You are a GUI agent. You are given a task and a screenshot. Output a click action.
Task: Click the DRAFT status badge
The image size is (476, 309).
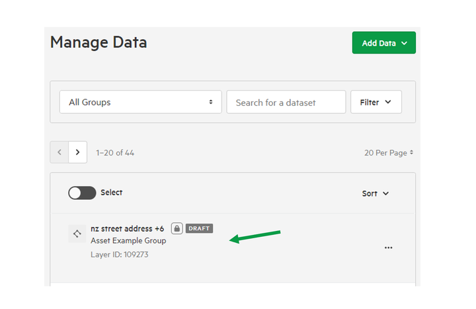click(199, 228)
